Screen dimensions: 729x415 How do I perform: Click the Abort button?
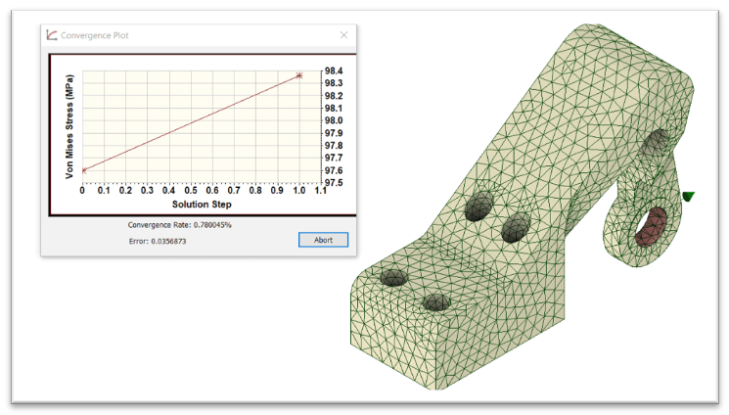pyautogui.click(x=323, y=240)
